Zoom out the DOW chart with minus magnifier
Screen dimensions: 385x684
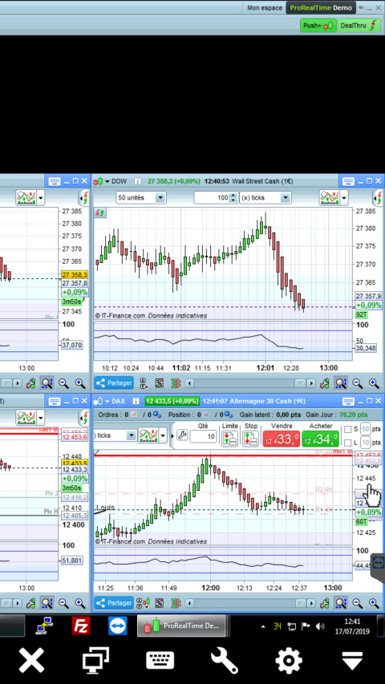pyautogui.click(x=357, y=383)
